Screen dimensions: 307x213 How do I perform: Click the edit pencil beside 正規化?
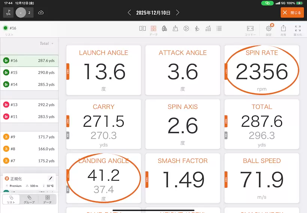click(x=51, y=179)
